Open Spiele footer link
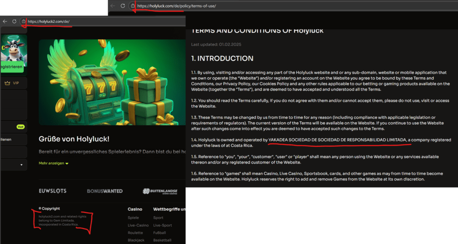The image size is (458, 244). pyautogui.click(x=133, y=218)
